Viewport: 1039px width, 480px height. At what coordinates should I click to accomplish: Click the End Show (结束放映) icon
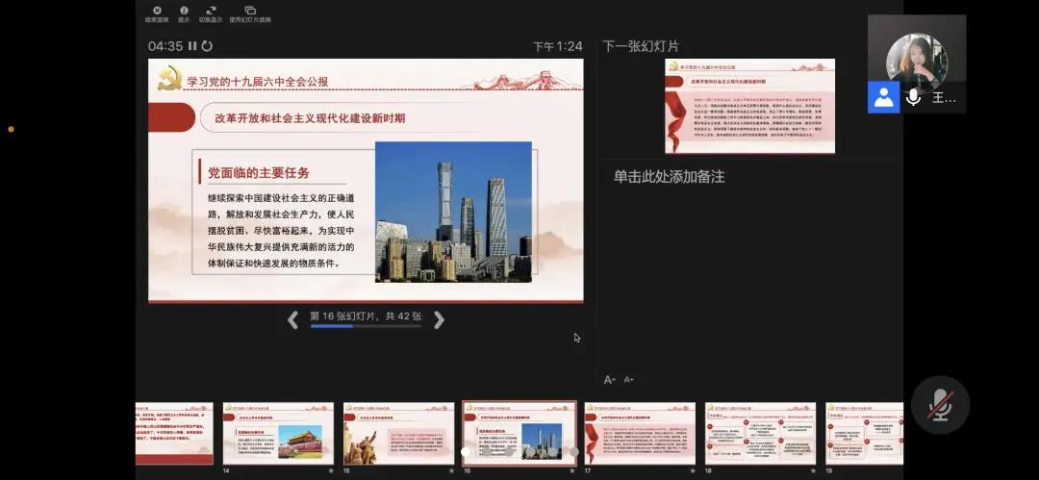point(157,12)
